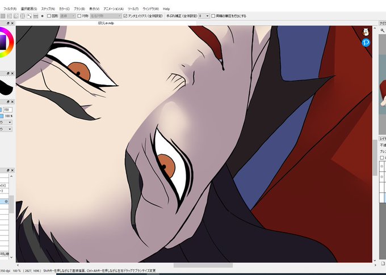386x275 pixels.
Task: Open the first brush option dropdown
Action: tap(6, 122)
